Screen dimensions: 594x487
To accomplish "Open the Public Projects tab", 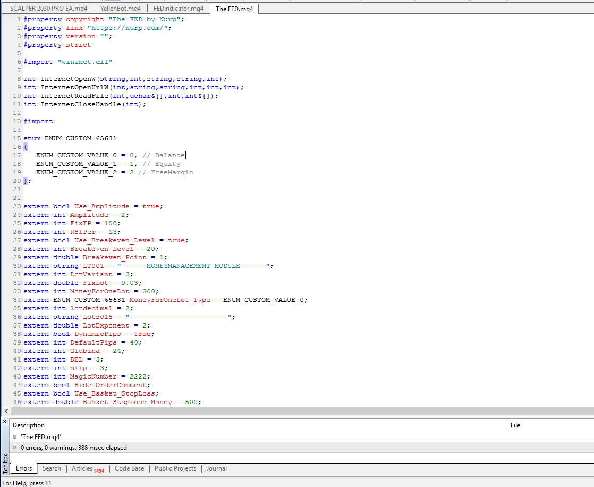I will 175,468.
